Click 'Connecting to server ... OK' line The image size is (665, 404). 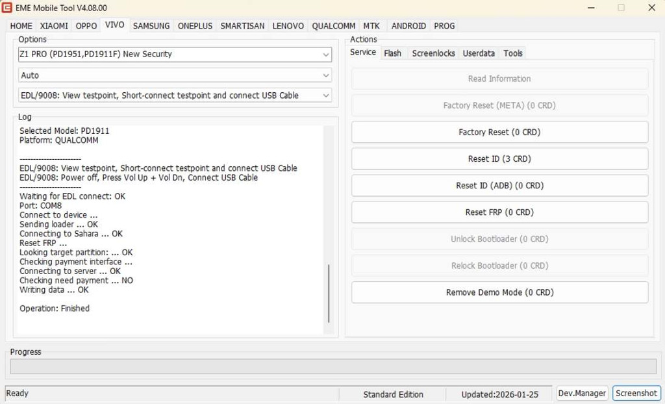[x=70, y=271]
